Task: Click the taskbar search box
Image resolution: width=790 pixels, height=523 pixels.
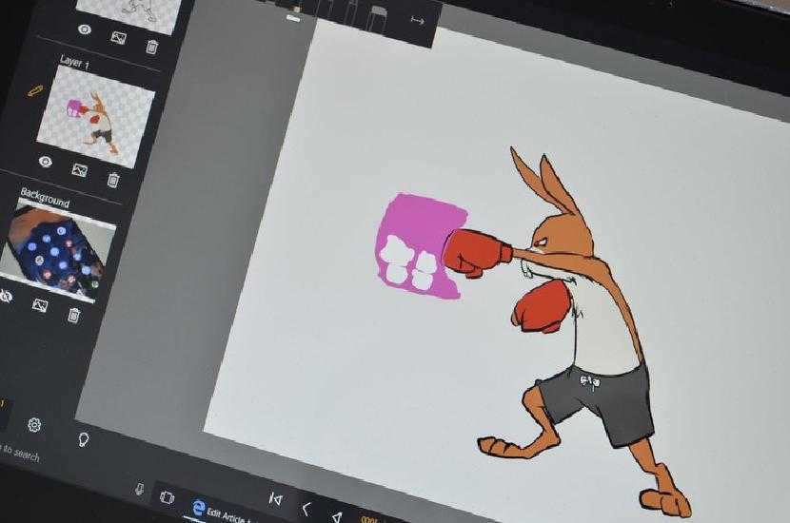Action: [20, 452]
